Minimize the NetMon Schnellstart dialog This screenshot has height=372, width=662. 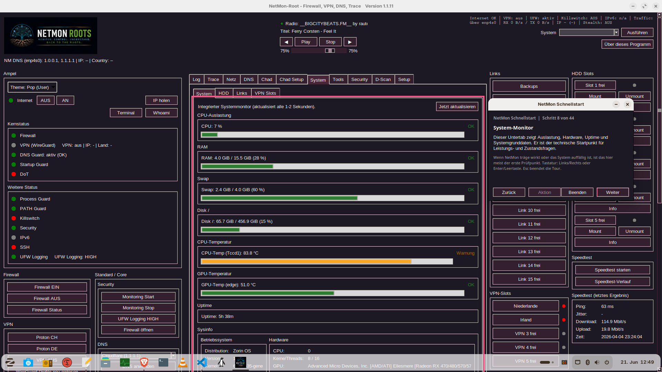tap(616, 104)
